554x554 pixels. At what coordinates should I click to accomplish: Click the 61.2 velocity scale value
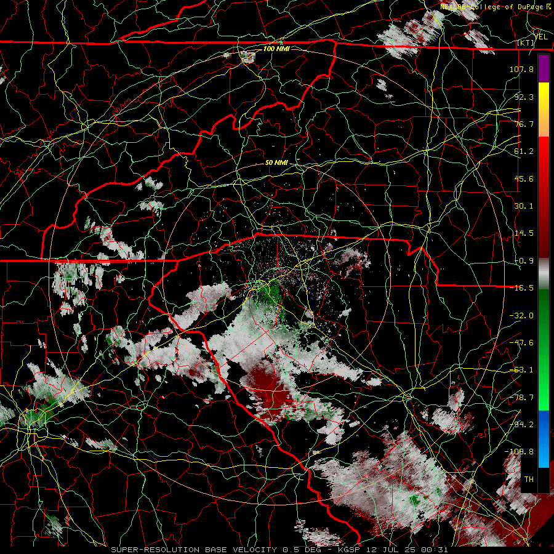[524, 151]
